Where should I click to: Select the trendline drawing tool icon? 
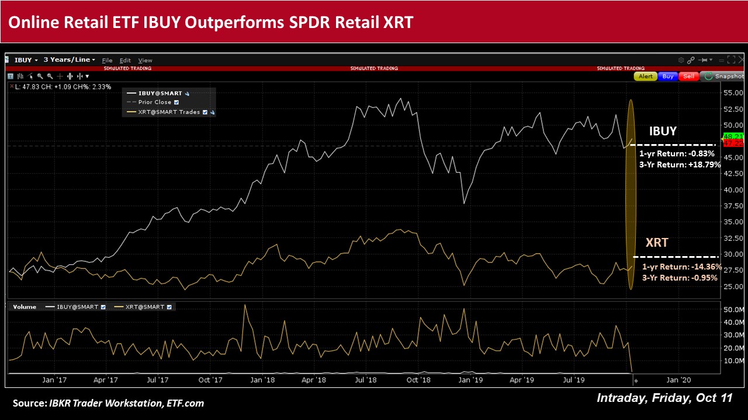tap(30, 76)
